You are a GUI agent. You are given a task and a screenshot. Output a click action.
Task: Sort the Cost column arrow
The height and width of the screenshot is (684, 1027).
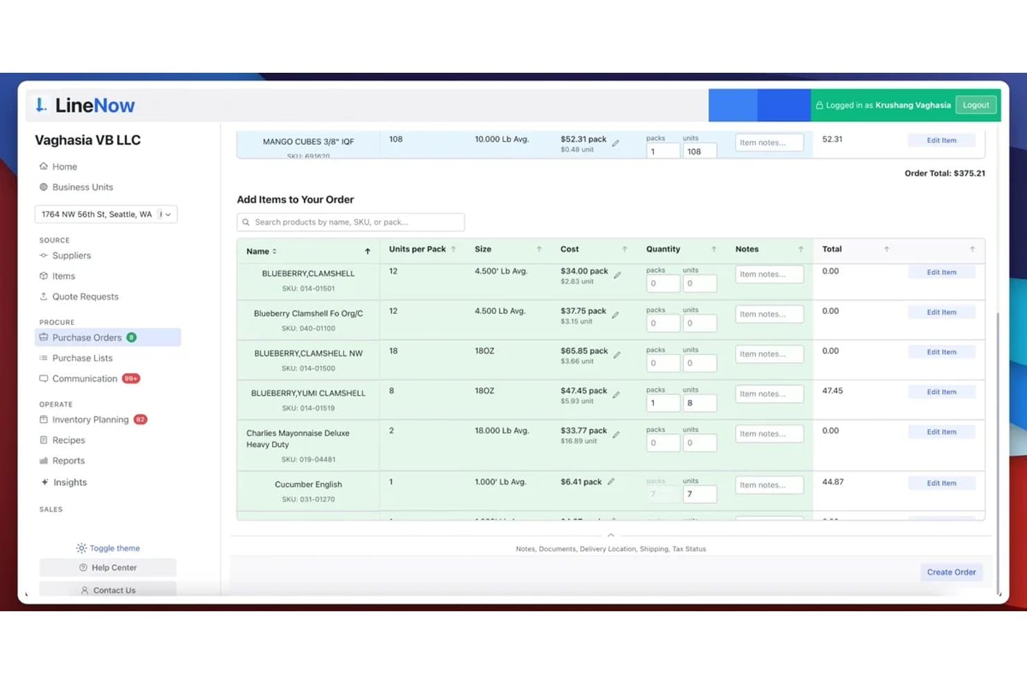[x=625, y=249]
